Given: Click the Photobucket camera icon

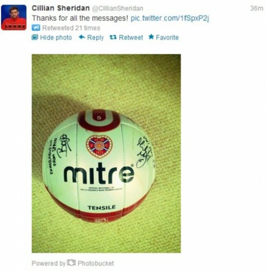Looking at the screenshot, I should [72, 262].
